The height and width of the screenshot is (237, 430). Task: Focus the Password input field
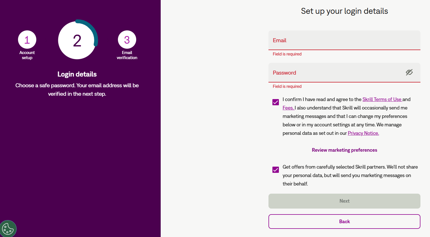click(336, 73)
